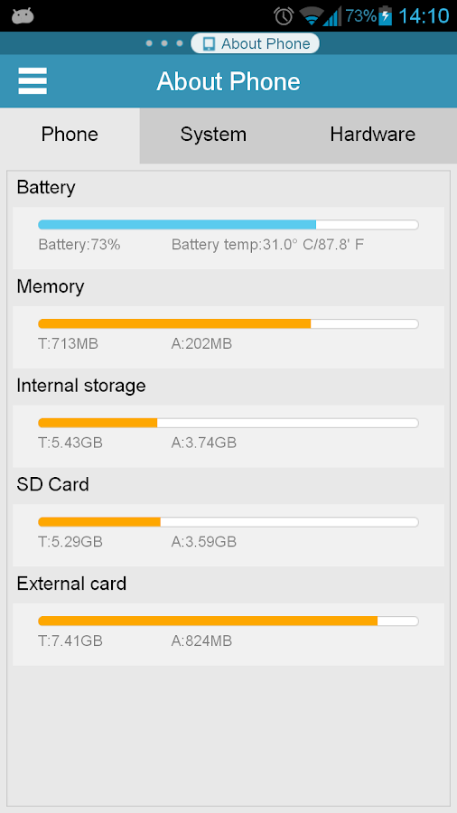Tap the phone icon in the About Phone pill
The image size is (457, 813).
point(209,44)
